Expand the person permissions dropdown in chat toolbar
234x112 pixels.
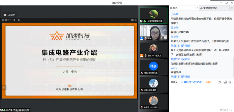point(230,82)
